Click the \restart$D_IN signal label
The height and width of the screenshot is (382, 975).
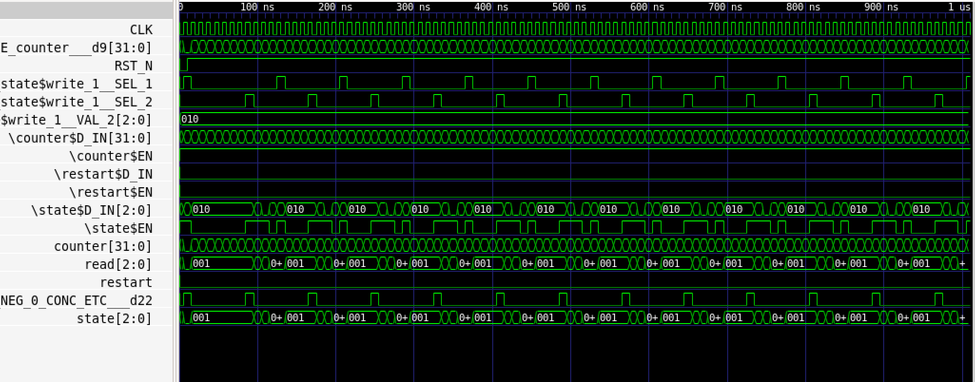click(x=103, y=174)
